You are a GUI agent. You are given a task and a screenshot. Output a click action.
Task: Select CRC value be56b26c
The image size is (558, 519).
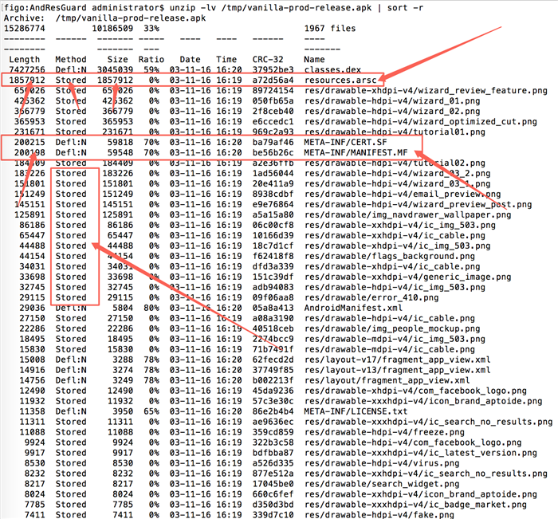tap(273, 153)
